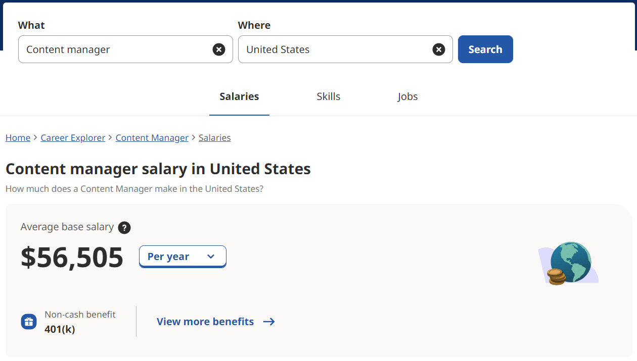The height and width of the screenshot is (361, 637).
Task: Click the Salaries breadcrumb link
Action: (x=215, y=138)
